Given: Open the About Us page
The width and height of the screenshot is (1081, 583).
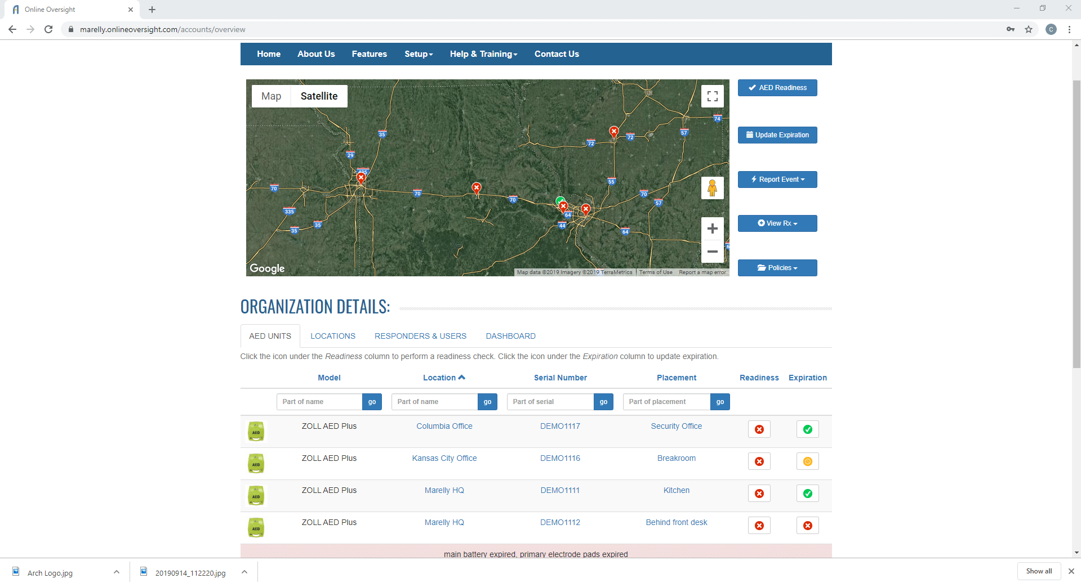Looking at the screenshot, I should click(x=316, y=54).
